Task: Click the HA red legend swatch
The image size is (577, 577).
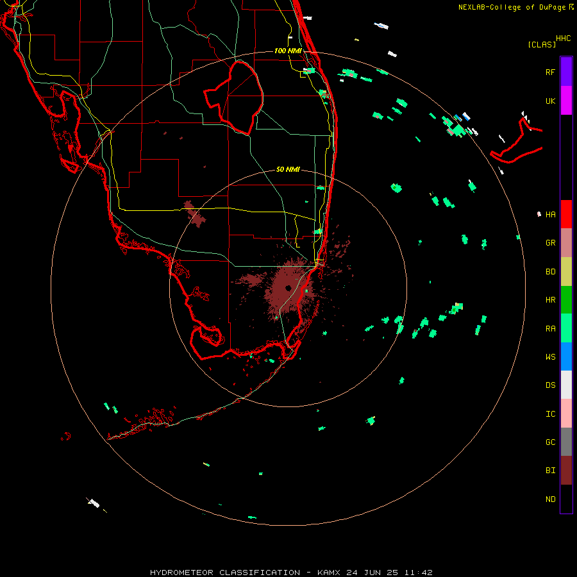Action: coord(566,214)
